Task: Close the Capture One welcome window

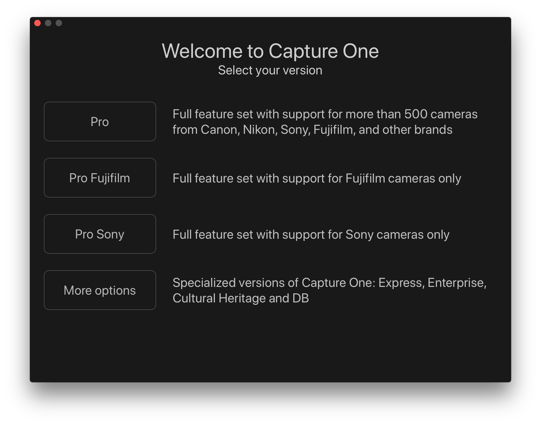Action: 37,23
